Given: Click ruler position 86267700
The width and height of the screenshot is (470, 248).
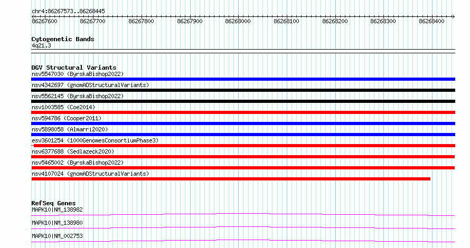Looking at the screenshot, I should pyautogui.click(x=92, y=21).
